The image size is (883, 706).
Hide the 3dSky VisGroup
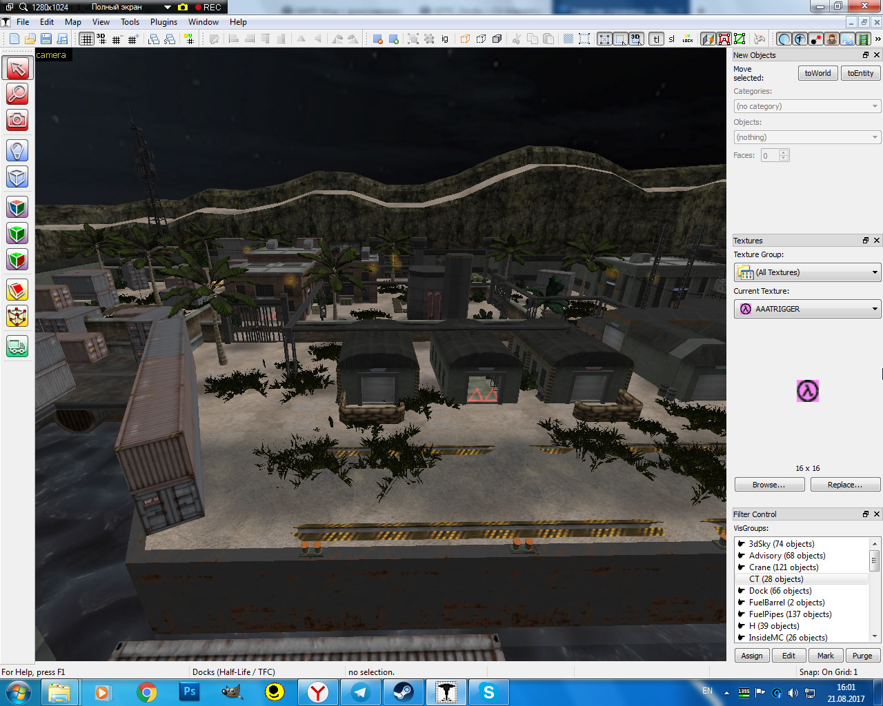pos(742,543)
